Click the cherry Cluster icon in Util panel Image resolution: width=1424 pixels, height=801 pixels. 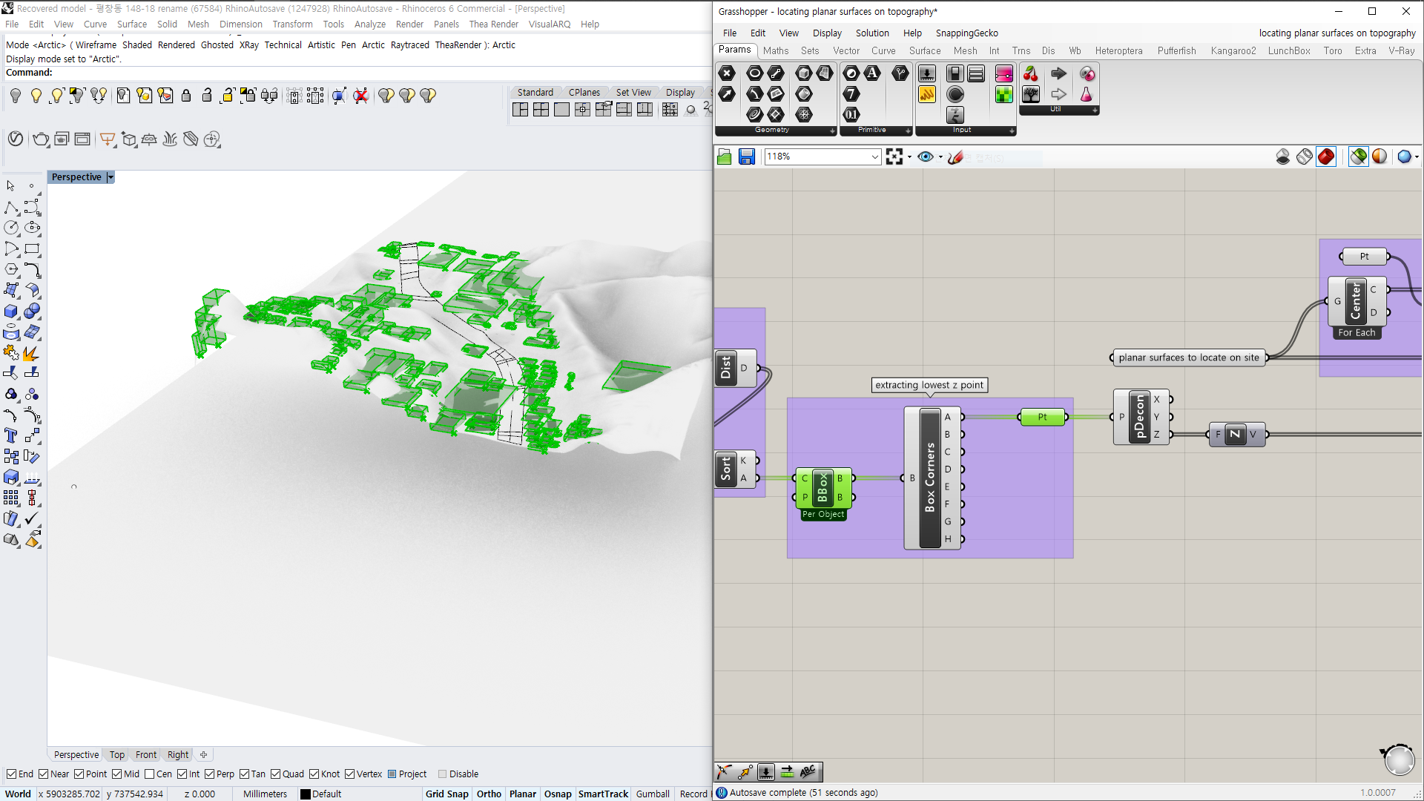(x=1031, y=73)
